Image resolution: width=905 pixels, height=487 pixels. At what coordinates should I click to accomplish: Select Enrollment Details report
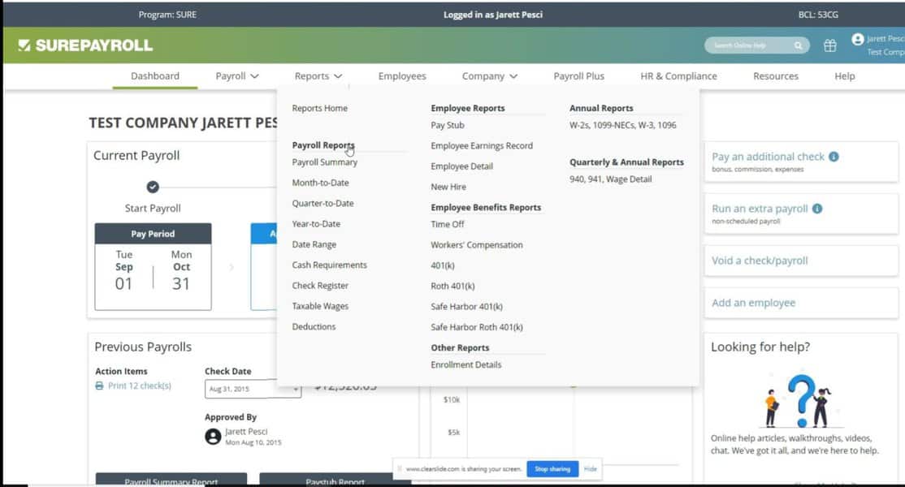pyautogui.click(x=465, y=364)
